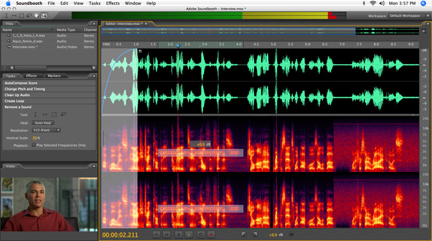Choose Time Selection tool in Remove a Sound
This screenshot has width=432, height=241.
[35, 114]
